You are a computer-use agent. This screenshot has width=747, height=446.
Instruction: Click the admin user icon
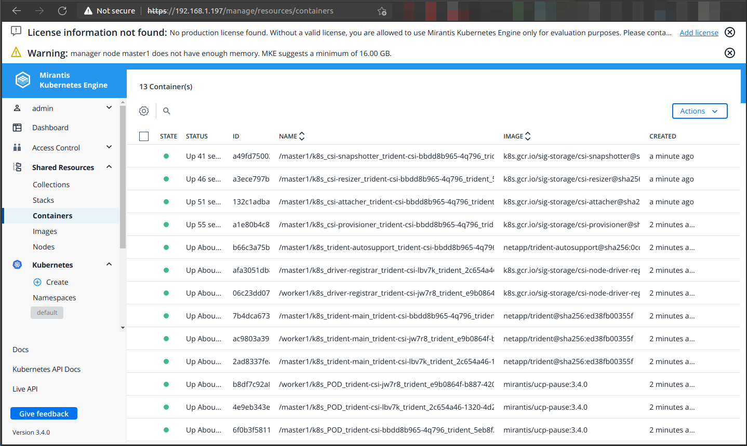[x=17, y=108]
